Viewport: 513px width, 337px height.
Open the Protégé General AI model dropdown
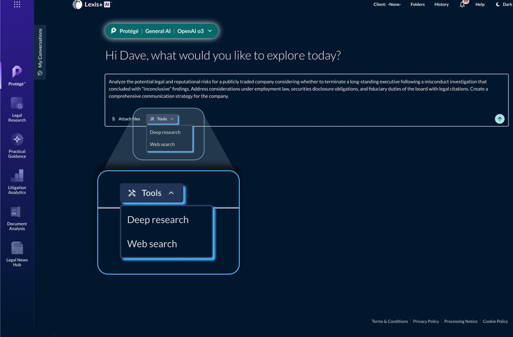point(162,31)
